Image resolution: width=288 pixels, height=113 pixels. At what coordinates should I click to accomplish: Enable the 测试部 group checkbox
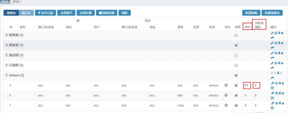[236, 55]
